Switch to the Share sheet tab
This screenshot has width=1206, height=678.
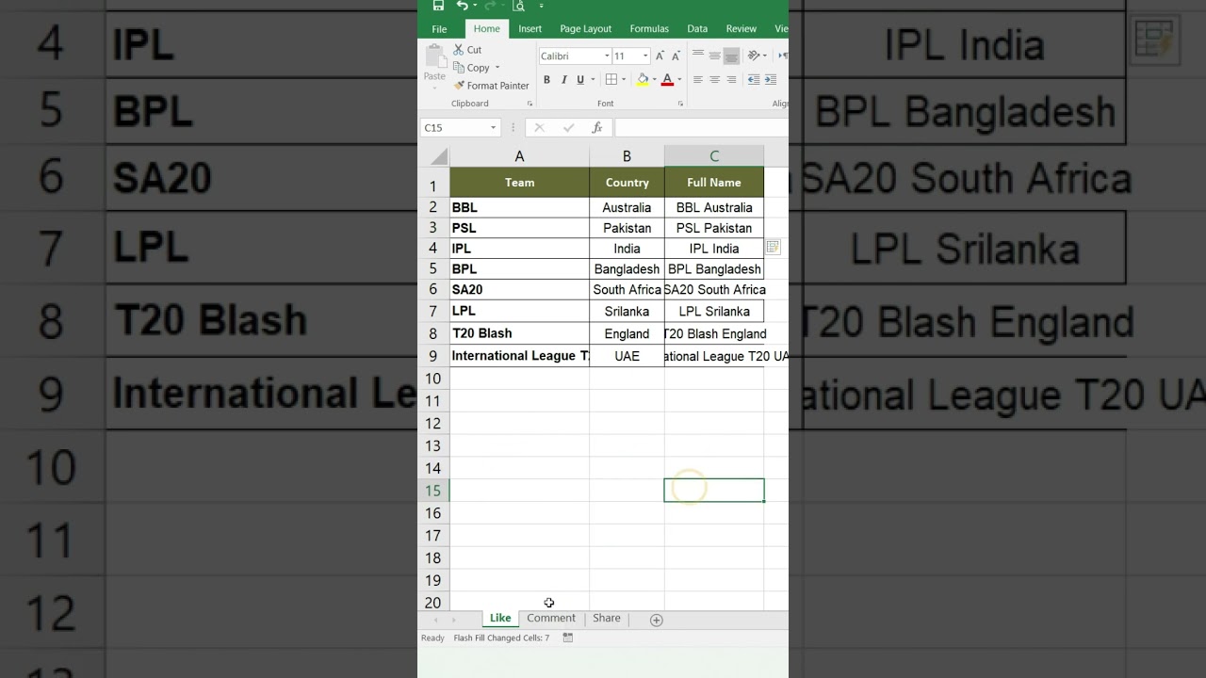coord(607,619)
